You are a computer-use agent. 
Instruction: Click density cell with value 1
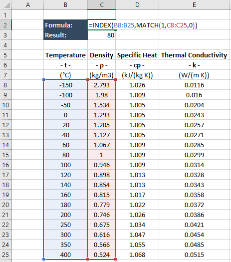102,155
